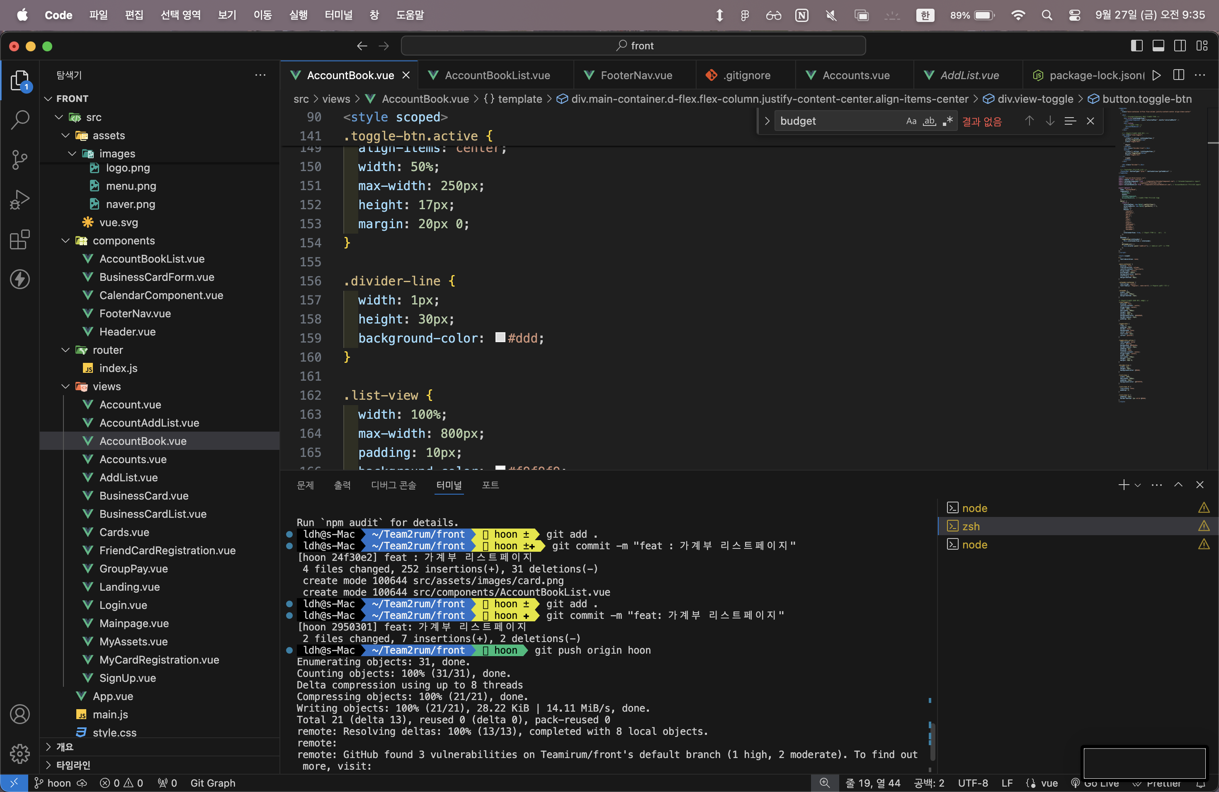This screenshot has width=1219, height=792.
Task: Open the Source Control view icon
Action: [19, 159]
